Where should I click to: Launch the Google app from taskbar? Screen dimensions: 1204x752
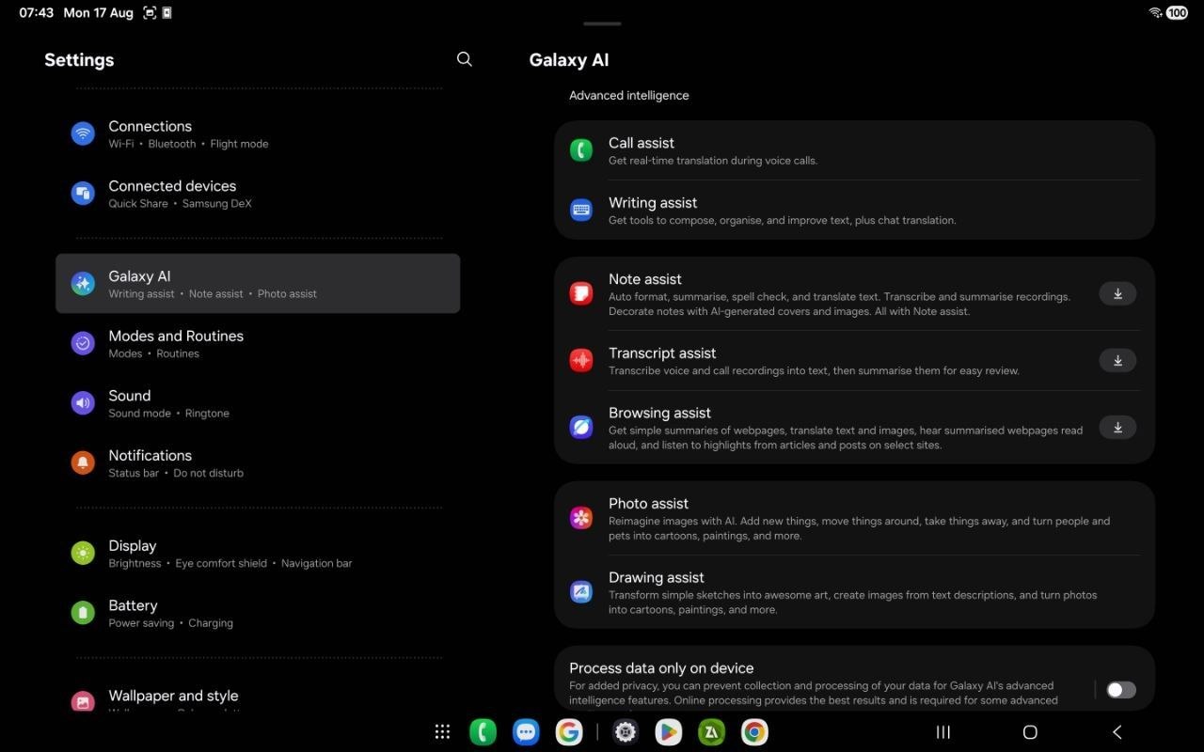(569, 731)
